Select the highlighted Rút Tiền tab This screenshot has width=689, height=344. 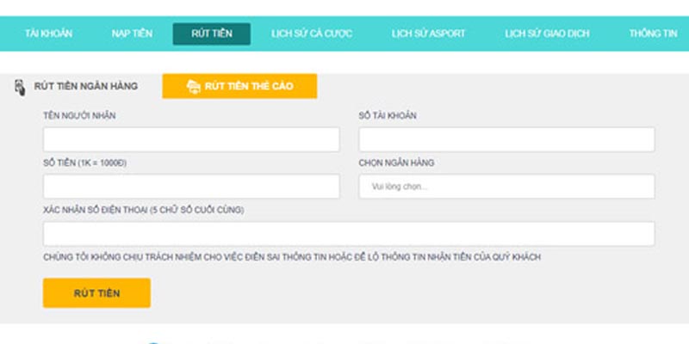tap(211, 34)
